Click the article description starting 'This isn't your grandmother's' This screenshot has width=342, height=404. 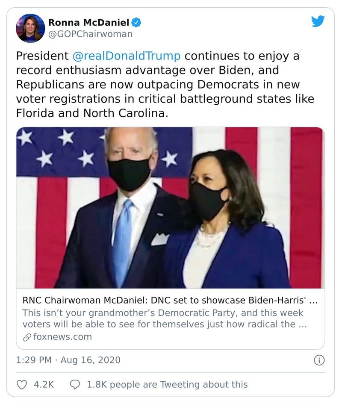tap(165, 318)
